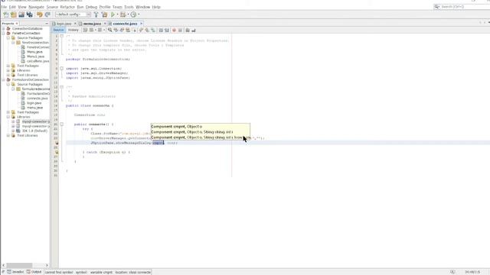Switch to the login.java tab
490x275 pixels.
(64, 24)
